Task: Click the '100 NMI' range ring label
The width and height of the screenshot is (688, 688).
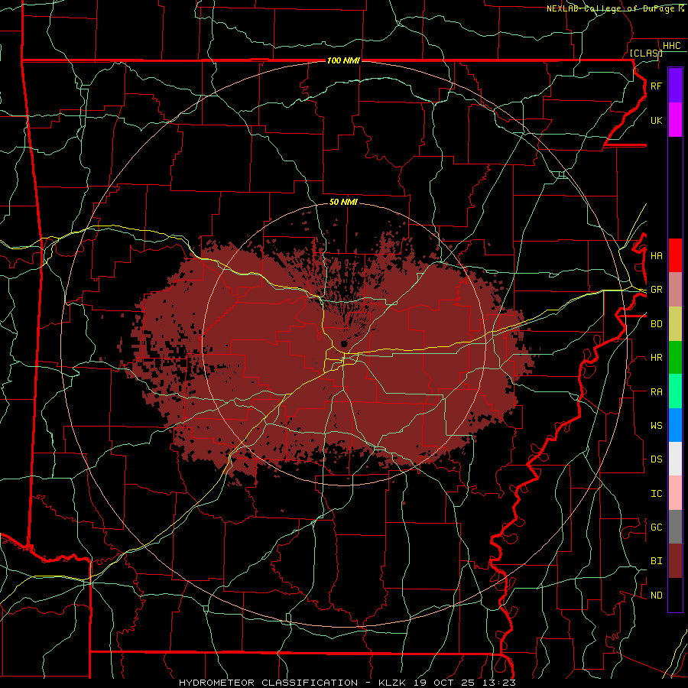Action: (x=343, y=60)
